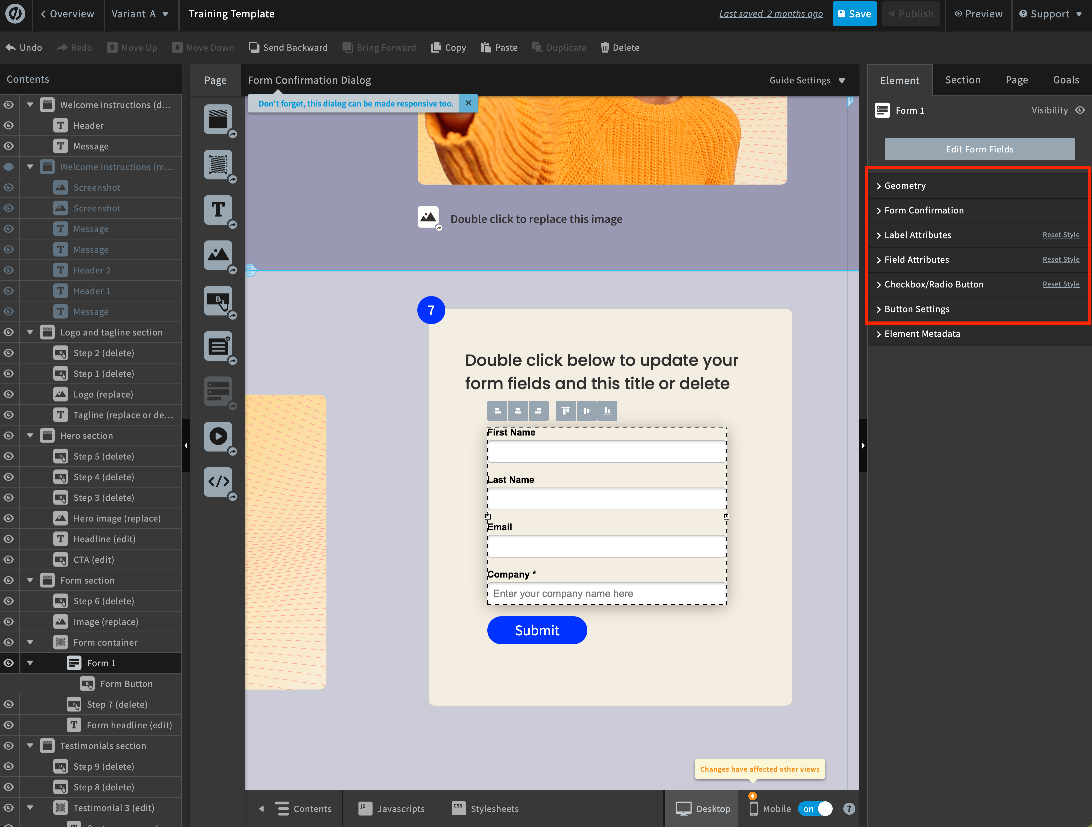Select the Text element tool in widget palette
This screenshot has height=827, width=1092.
(218, 210)
